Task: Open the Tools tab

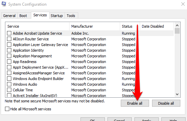Action: point(71,16)
